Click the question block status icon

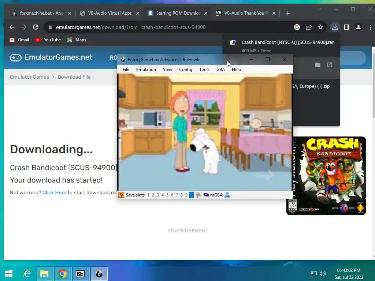pyautogui.click(x=121, y=195)
